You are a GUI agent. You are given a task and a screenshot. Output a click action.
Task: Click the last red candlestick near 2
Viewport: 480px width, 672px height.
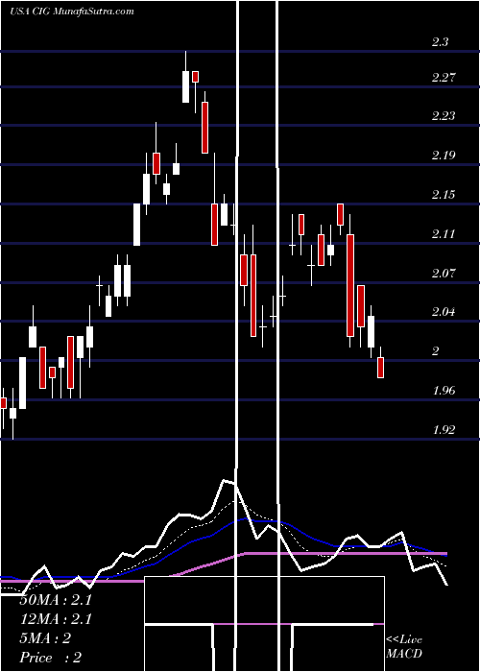click(x=380, y=368)
